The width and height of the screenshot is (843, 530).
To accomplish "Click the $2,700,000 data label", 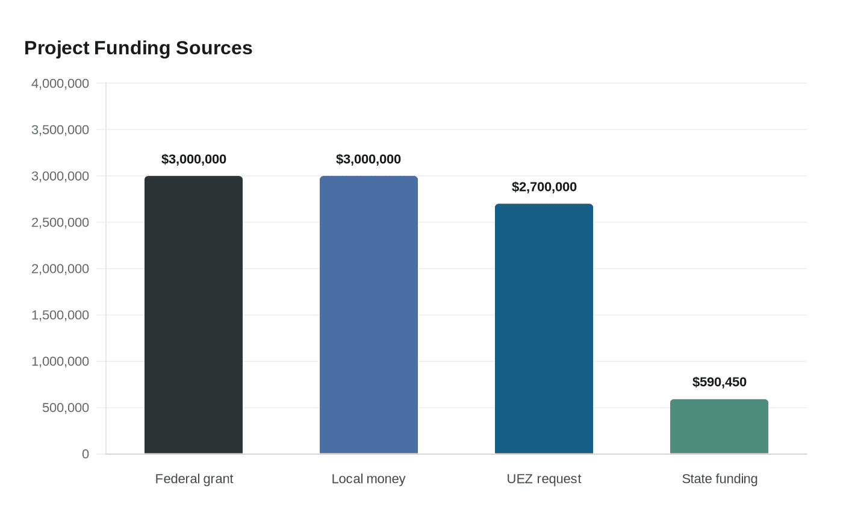I will [544, 187].
